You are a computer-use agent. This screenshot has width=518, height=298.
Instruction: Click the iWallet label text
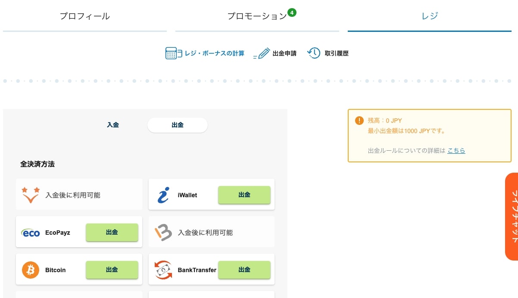(x=187, y=195)
